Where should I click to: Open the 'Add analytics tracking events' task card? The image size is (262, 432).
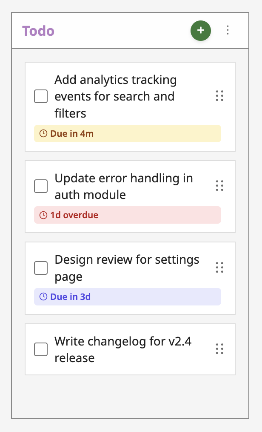click(x=119, y=96)
